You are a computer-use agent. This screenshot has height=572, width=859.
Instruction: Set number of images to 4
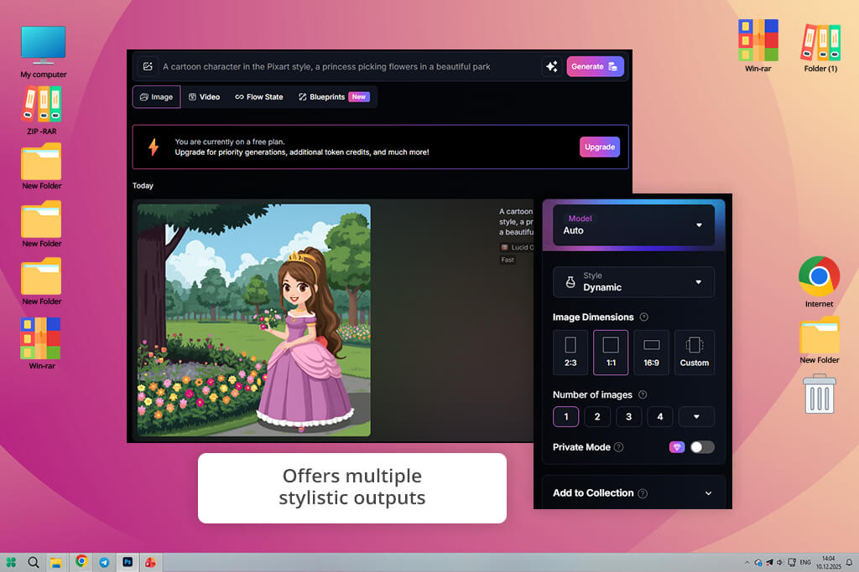click(660, 417)
